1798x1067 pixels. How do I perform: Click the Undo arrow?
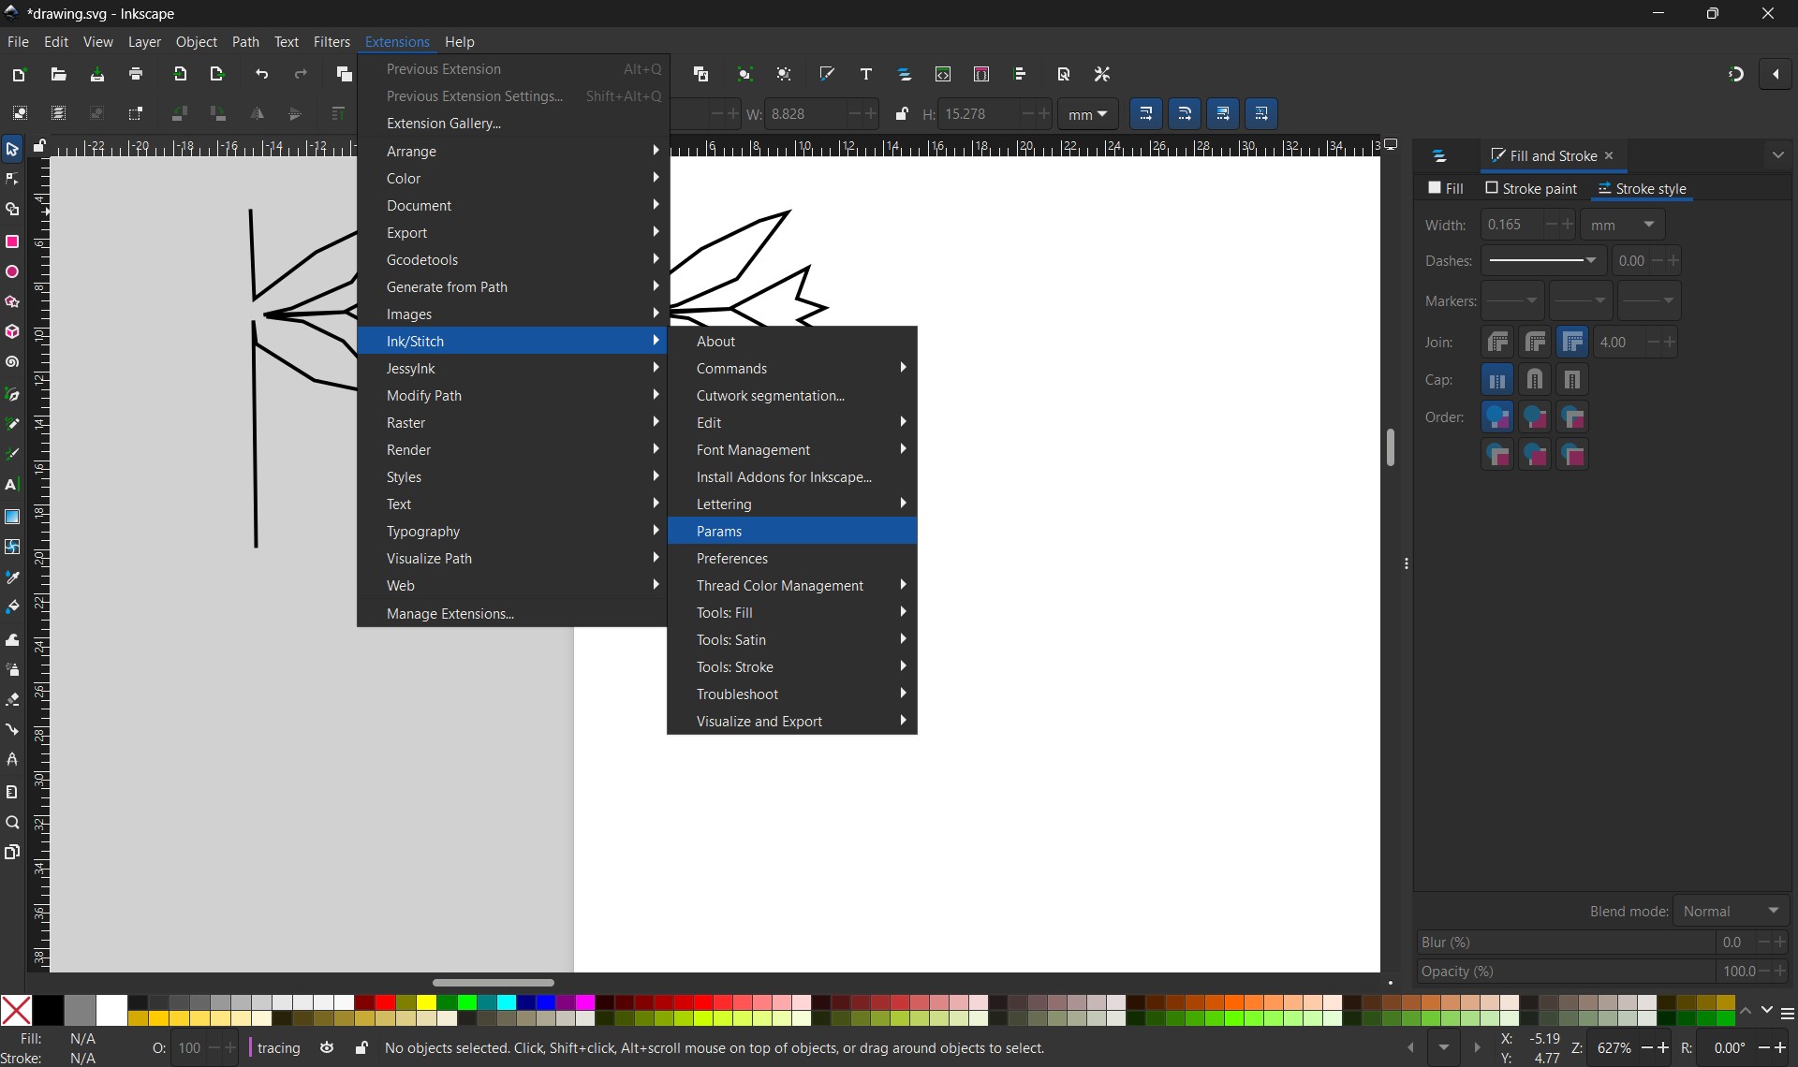[262, 74]
